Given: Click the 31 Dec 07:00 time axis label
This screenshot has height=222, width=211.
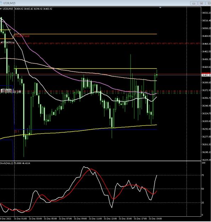Looking at the screenshot, I should pos(65,218).
